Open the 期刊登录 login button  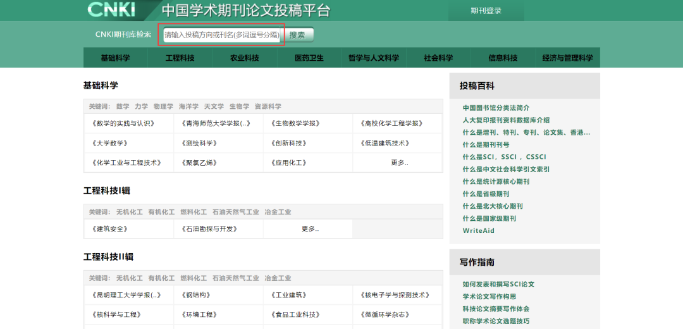486,11
